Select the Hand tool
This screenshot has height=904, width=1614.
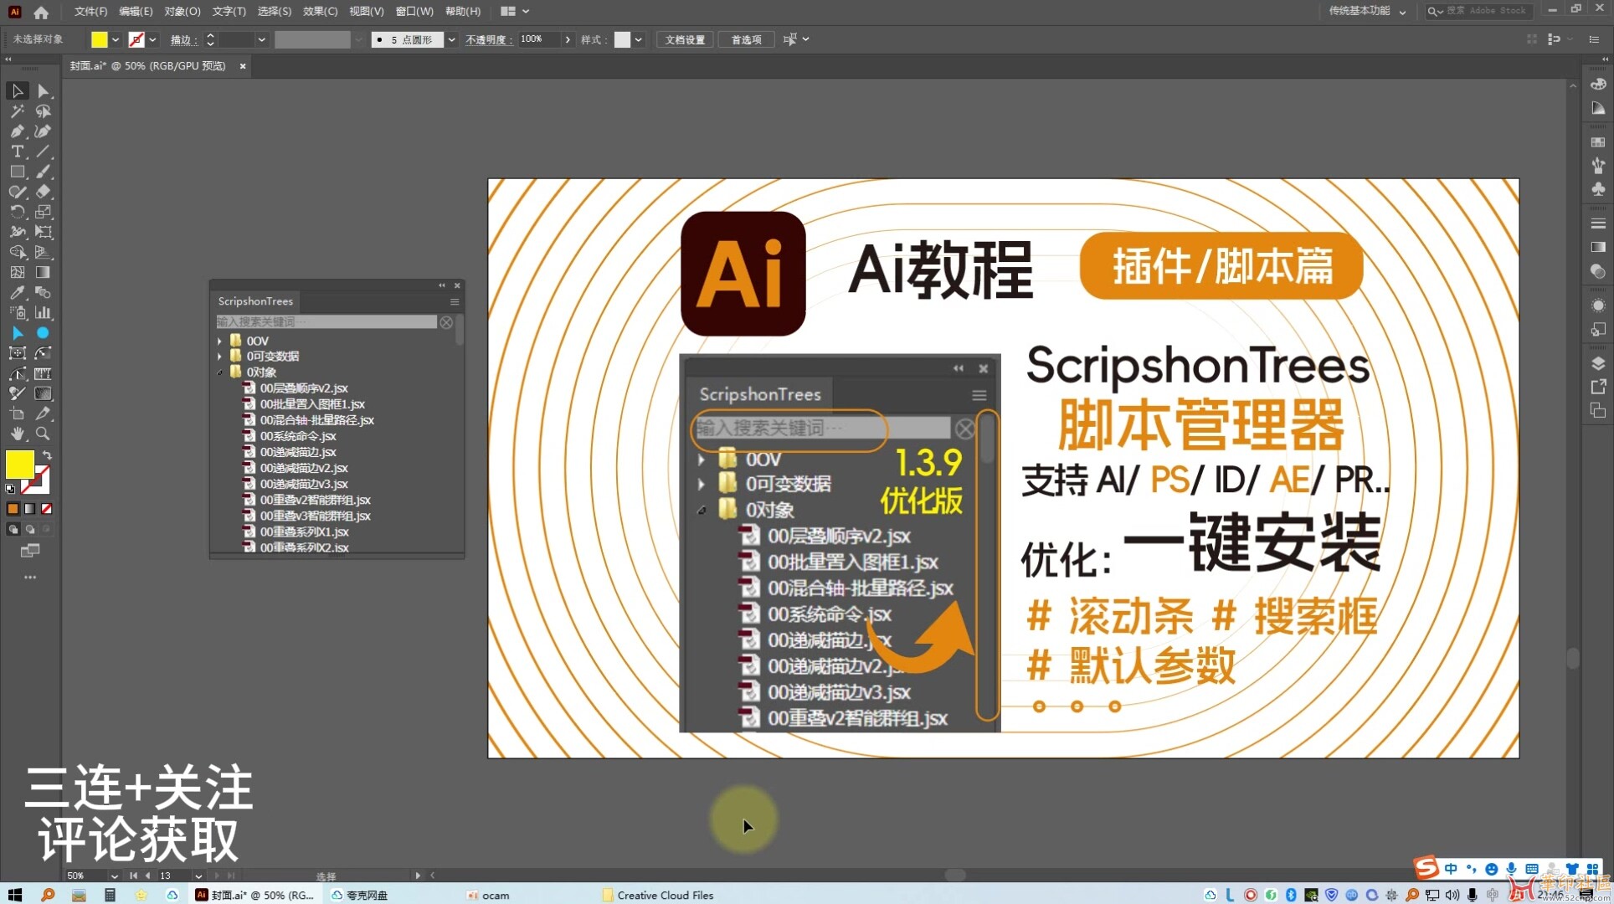17,434
